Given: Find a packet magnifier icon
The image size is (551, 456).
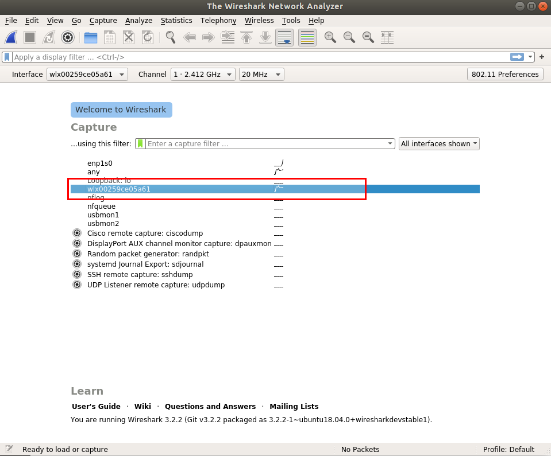Looking at the screenshot, I should point(171,37).
